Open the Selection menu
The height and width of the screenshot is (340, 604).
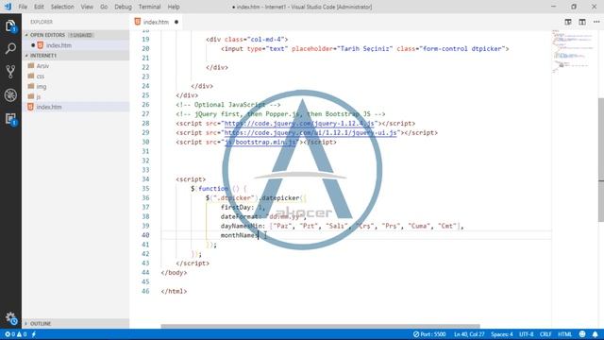62,7
